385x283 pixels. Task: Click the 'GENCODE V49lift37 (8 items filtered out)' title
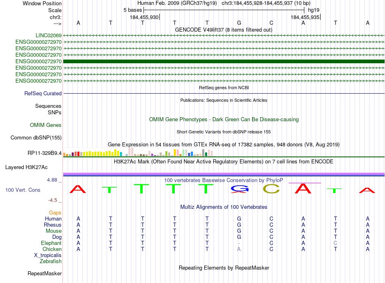click(x=223, y=30)
